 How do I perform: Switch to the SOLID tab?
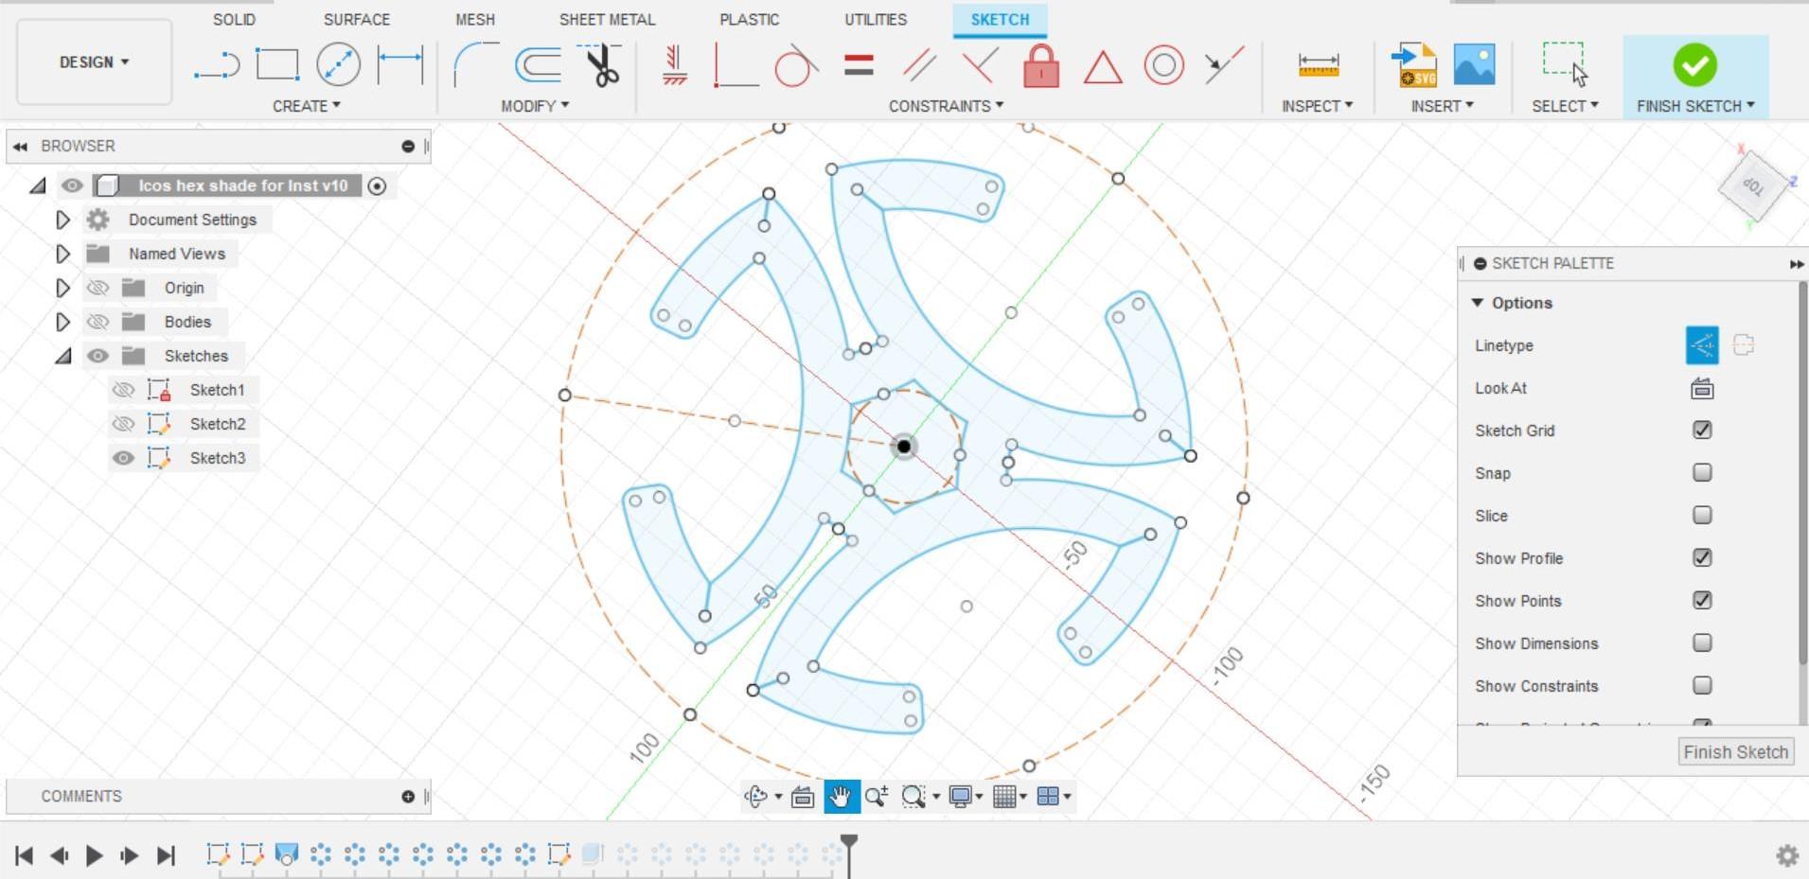[x=234, y=20]
